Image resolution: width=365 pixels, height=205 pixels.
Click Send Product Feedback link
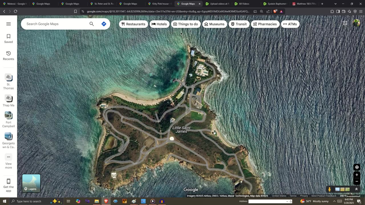tap(324, 196)
